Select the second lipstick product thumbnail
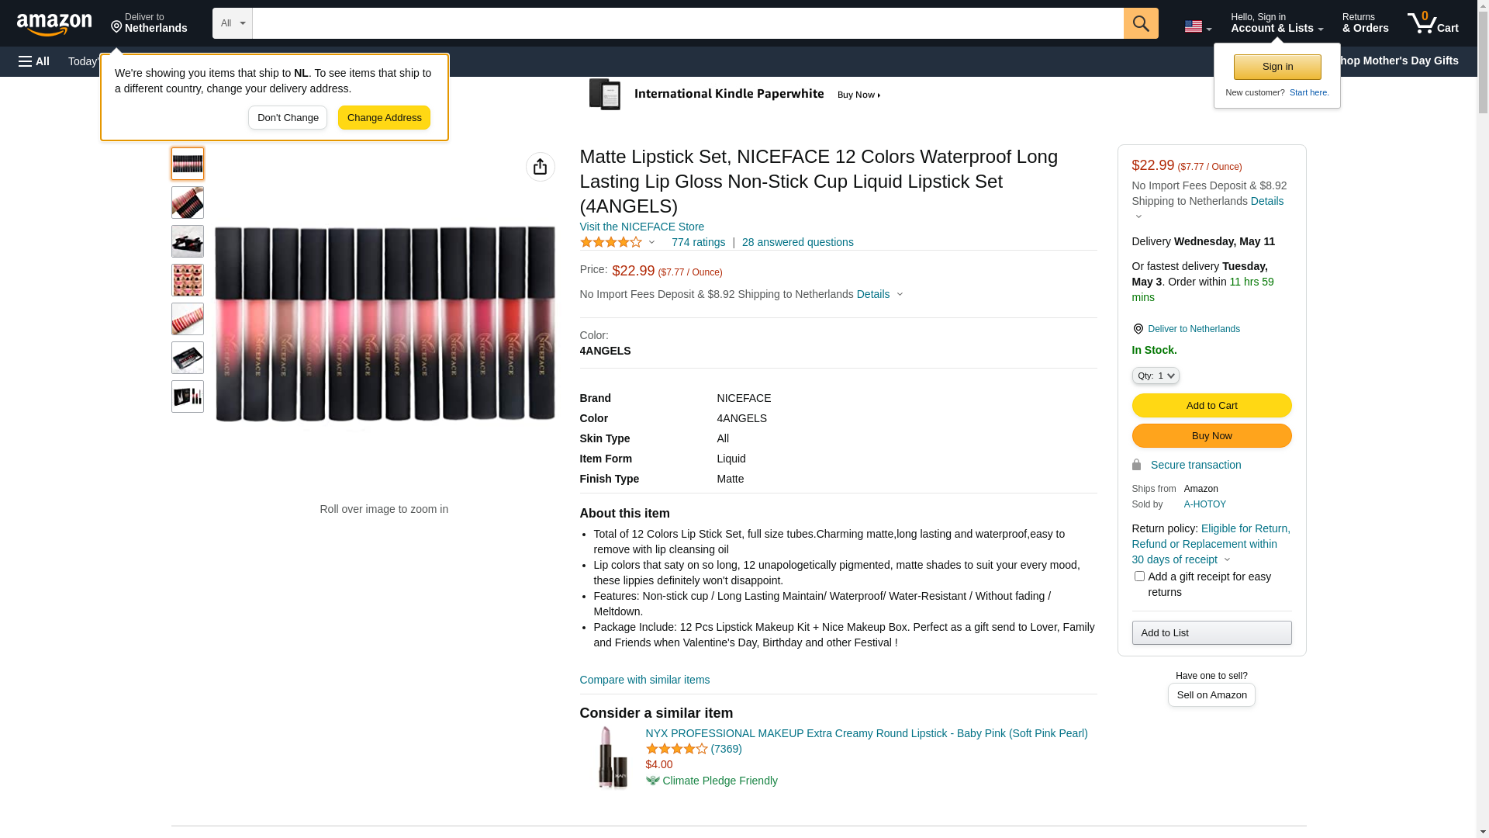1489x838 pixels. (188, 203)
